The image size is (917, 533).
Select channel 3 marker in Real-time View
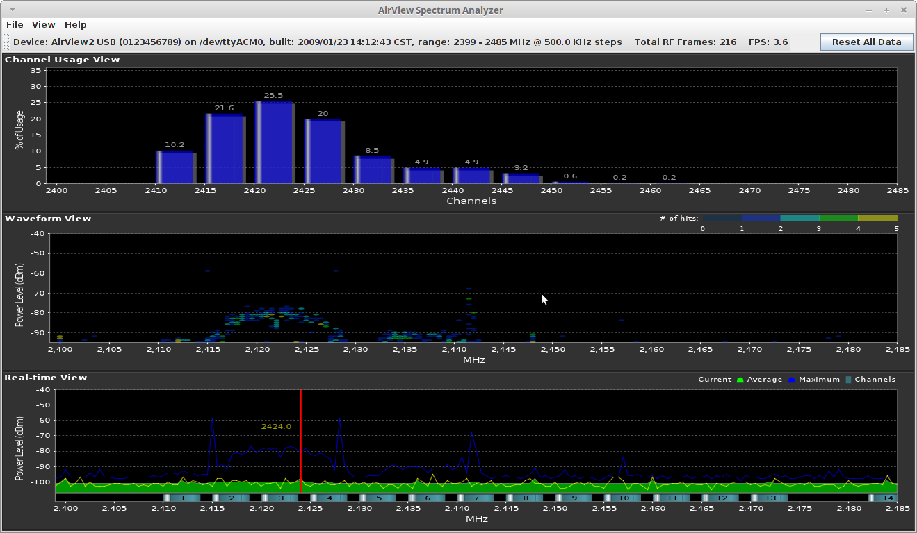(x=280, y=498)
